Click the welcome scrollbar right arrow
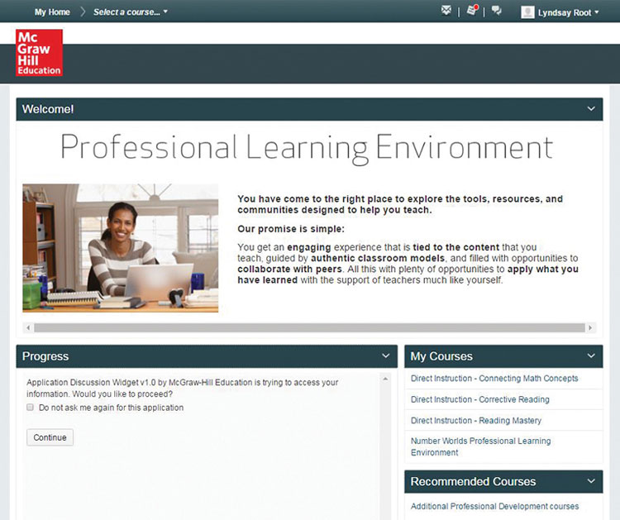 tap(590, 328)
